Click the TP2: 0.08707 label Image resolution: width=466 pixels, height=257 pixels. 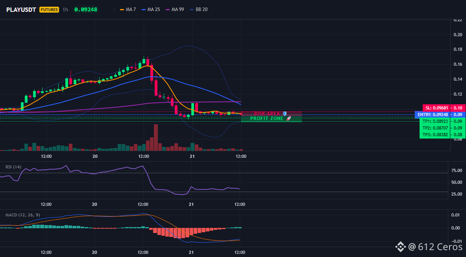435,128
